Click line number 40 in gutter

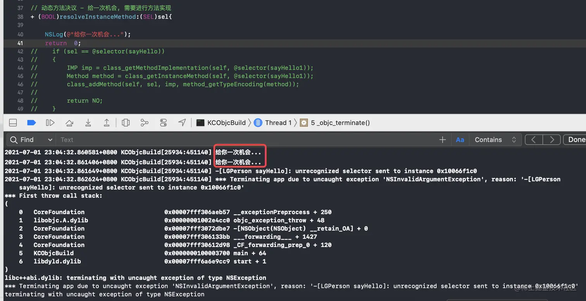(20, 34)
